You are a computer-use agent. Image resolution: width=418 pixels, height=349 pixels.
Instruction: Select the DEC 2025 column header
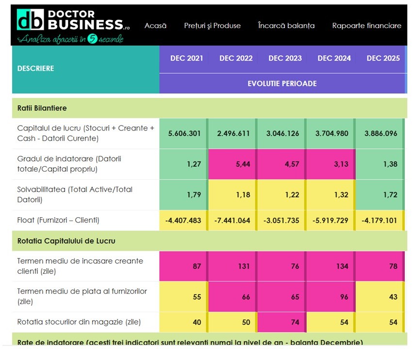point(383,58)
